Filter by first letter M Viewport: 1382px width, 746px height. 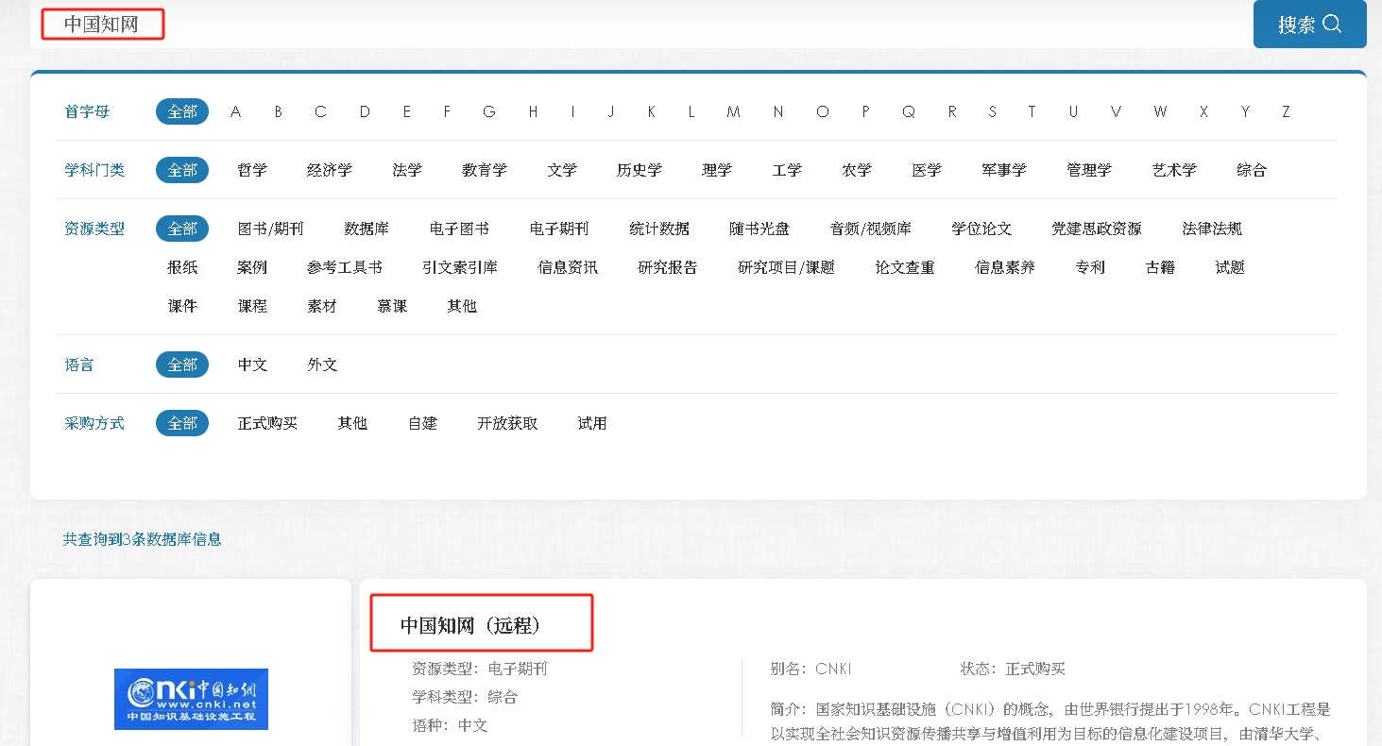click(x=733, y=111)
